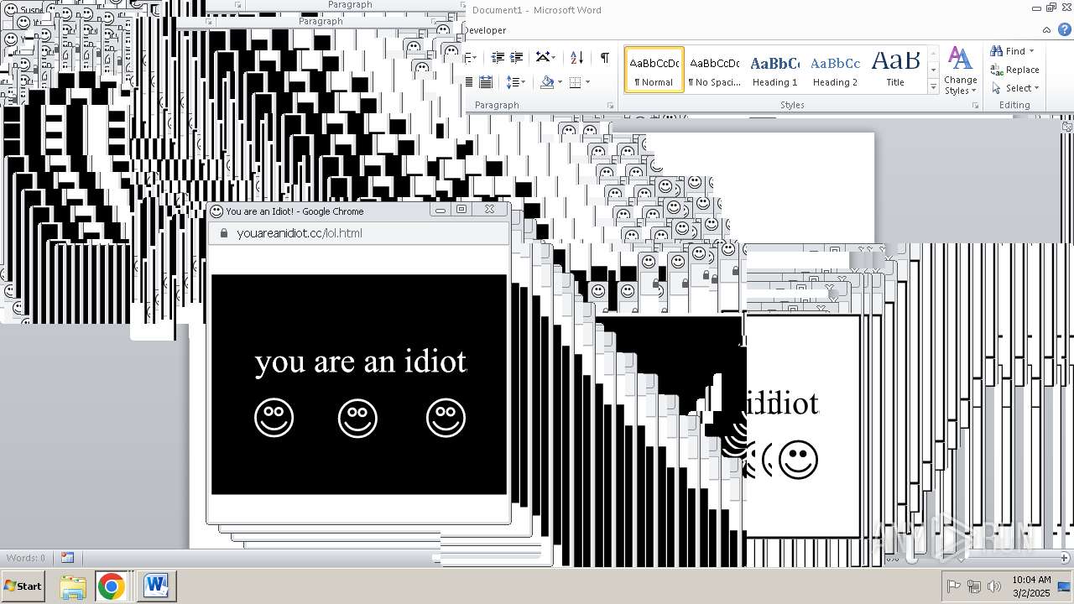Apply the Title style
Screen dimensions: 1074x604
pyautogui.click(x=895, y=70)
